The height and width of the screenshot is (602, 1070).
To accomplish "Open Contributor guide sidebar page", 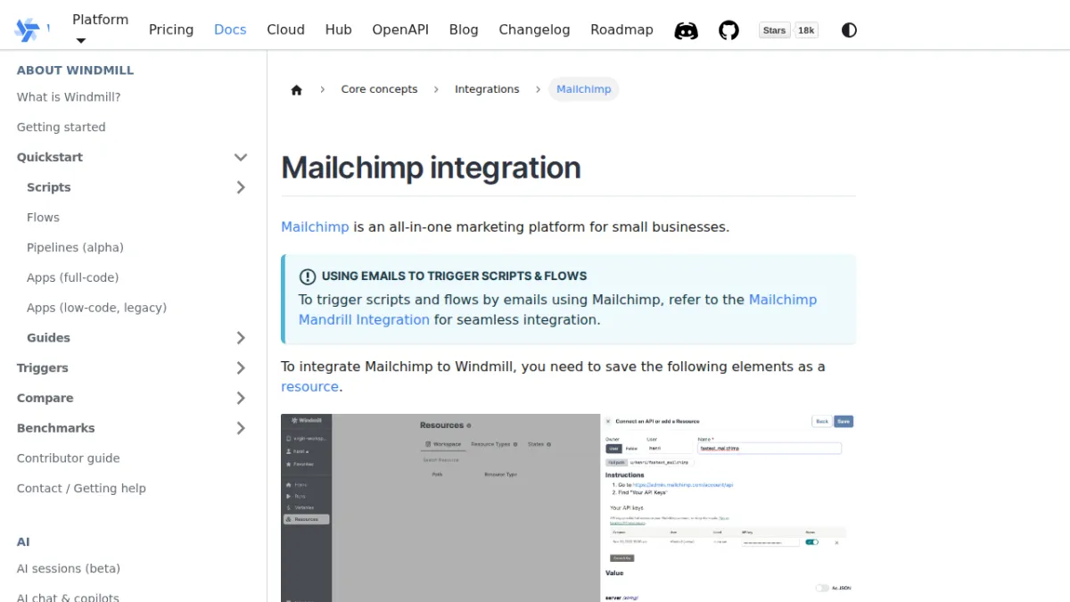I will [68, 458].
